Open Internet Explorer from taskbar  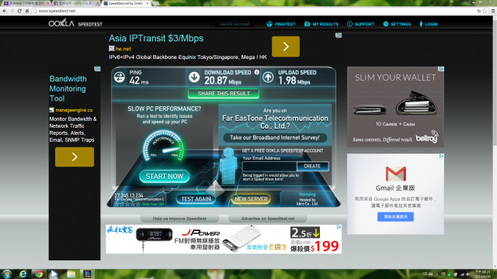click(23, 274)
